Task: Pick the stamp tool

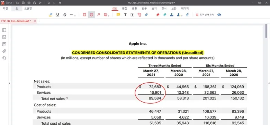Action: click(x=172, y=15)
